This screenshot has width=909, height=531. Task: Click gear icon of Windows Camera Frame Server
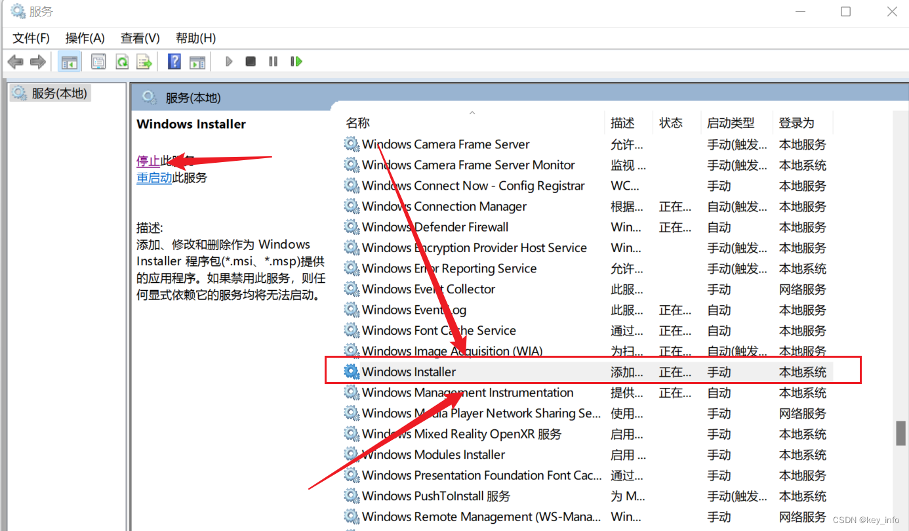point(352,144)
